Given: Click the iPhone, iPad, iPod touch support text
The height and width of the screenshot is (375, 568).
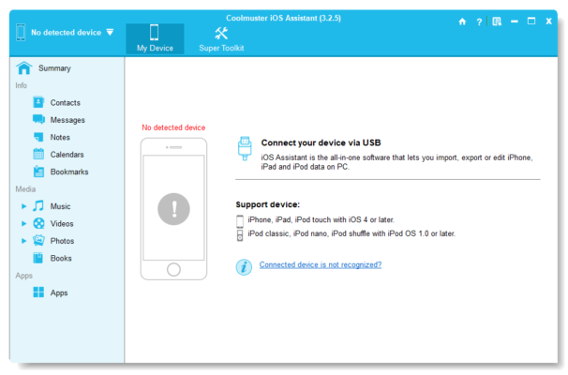Looking at the screenshot, I should (x=321, y=219).
